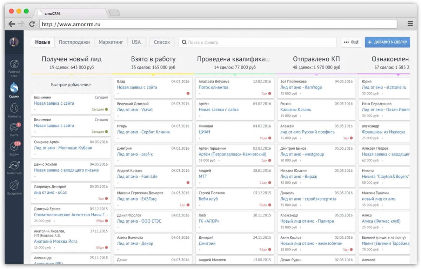Viewport: 421px width, 269px height.
Task: Open deal Новый лид от амо - железобетон
Action: (x=311, y=243)
